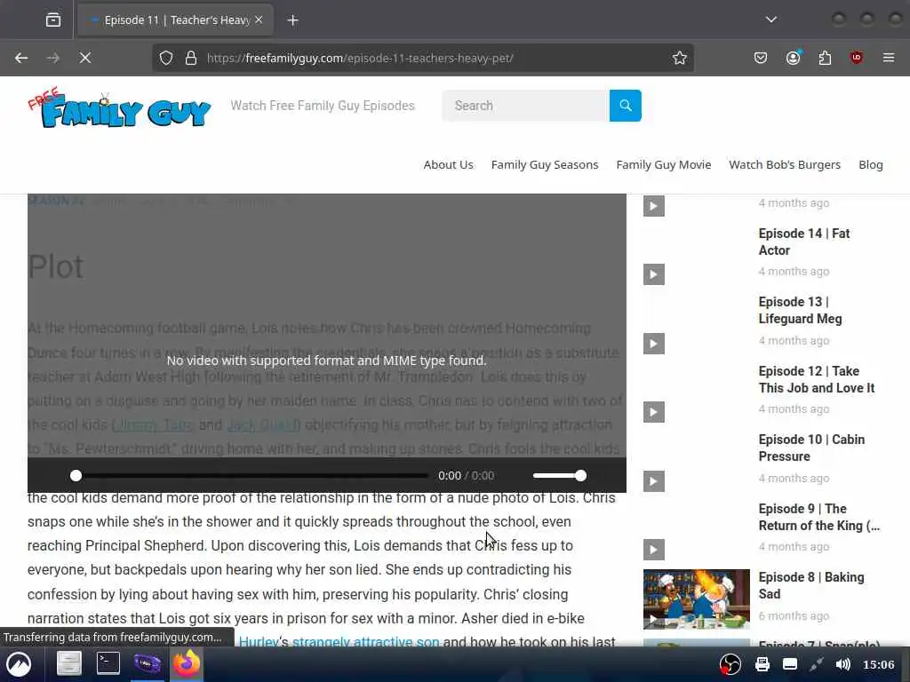910x682 pixels.
Task: Open the extensions puzzle icon
Action: (825, 58)
